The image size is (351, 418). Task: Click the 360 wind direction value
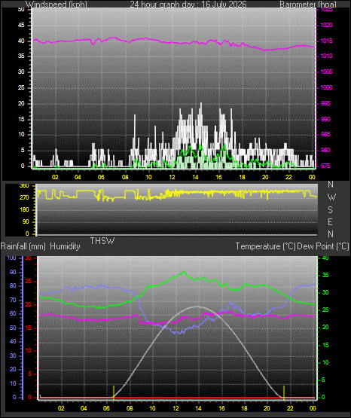tap(24, 186)
